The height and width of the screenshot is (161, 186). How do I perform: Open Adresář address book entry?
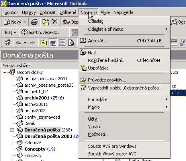click(x=125, y=41)
